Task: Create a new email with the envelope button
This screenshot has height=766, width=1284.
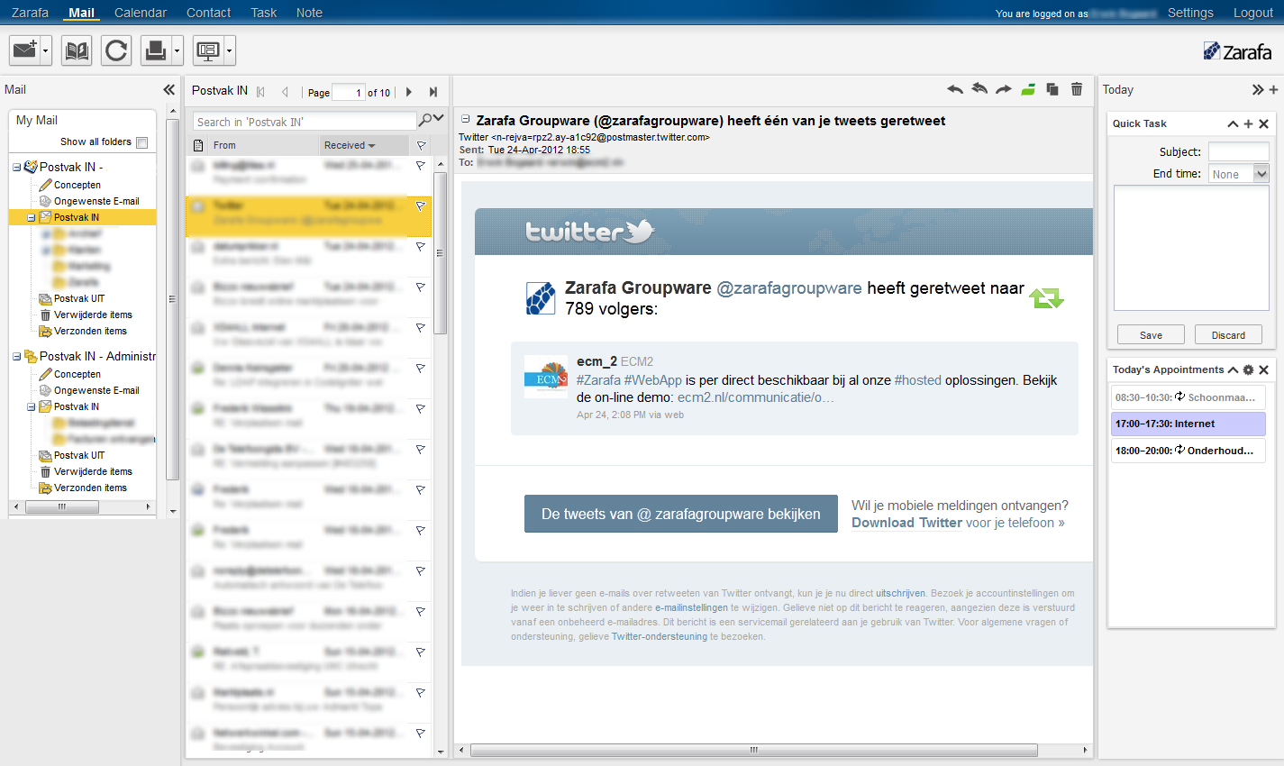Action: tap(25, 50)
